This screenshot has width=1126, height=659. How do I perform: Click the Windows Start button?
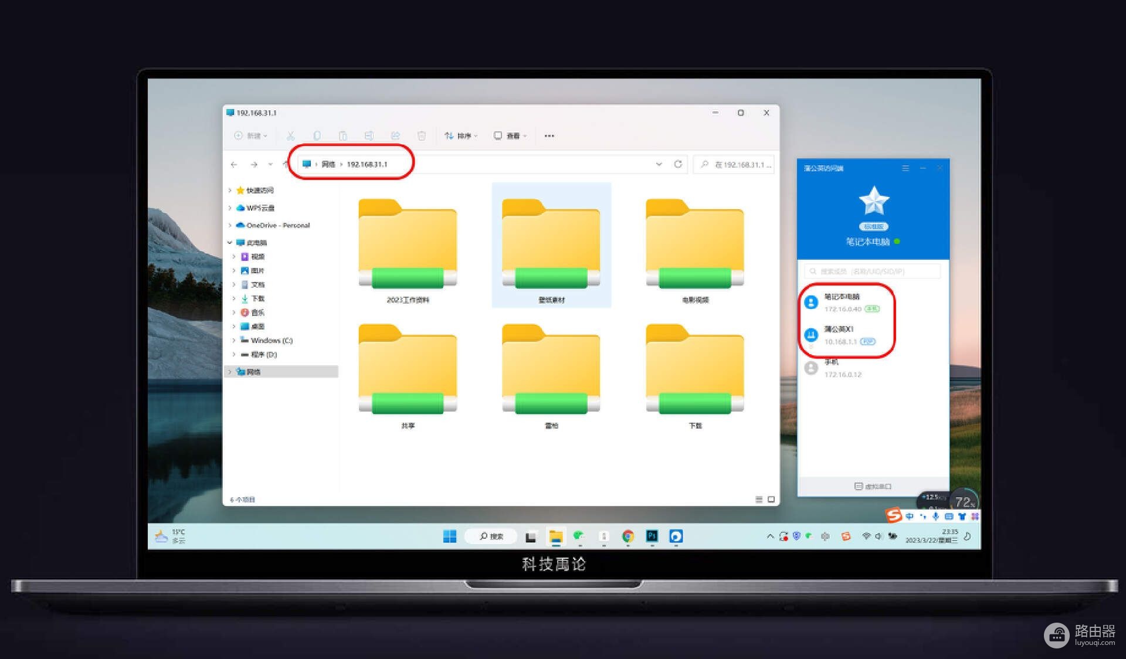(x=450, y=536)
